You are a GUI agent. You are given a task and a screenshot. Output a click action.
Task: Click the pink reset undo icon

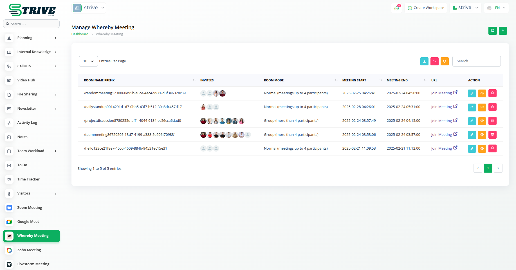(x=434, y=61)
